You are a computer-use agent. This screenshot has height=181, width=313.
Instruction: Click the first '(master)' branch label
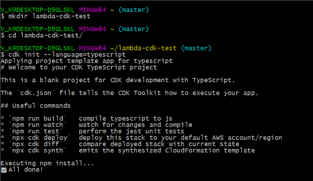click(x=134, y=10)
